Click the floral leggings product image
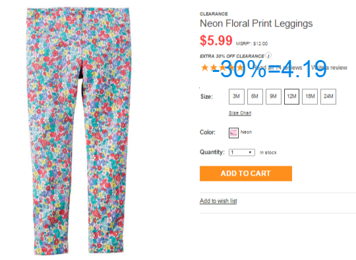Screen dimensions: 356x260 point(78,131)
